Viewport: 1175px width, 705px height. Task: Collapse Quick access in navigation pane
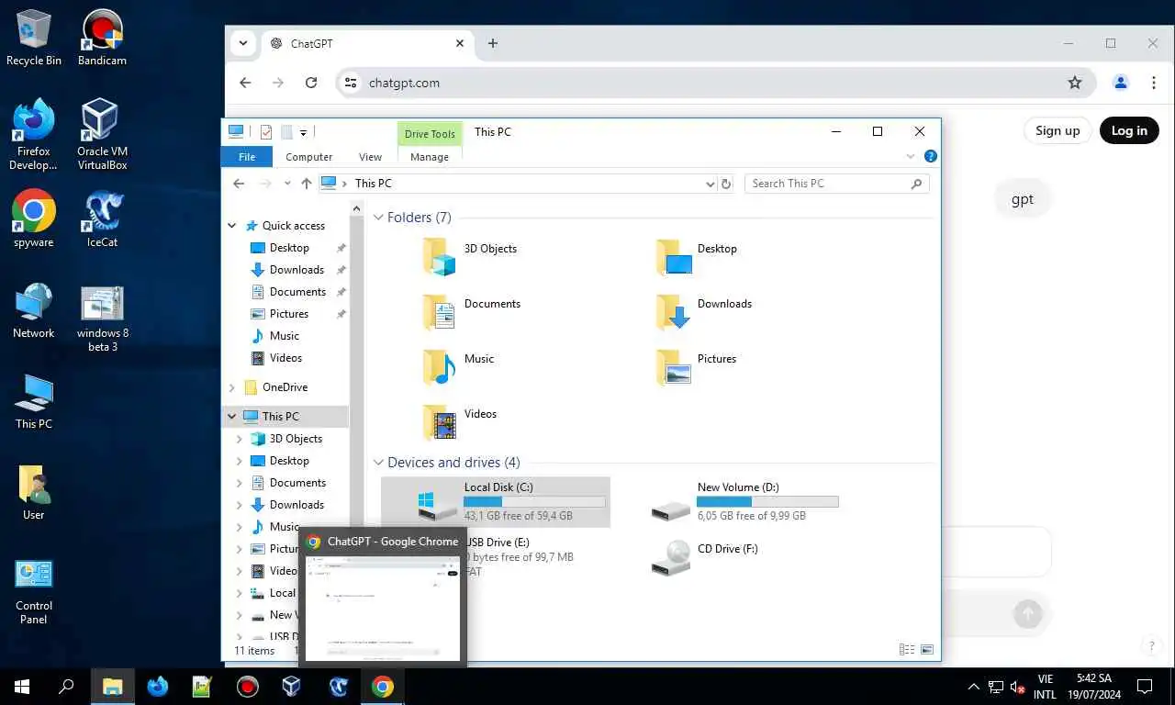coord(232,226)
